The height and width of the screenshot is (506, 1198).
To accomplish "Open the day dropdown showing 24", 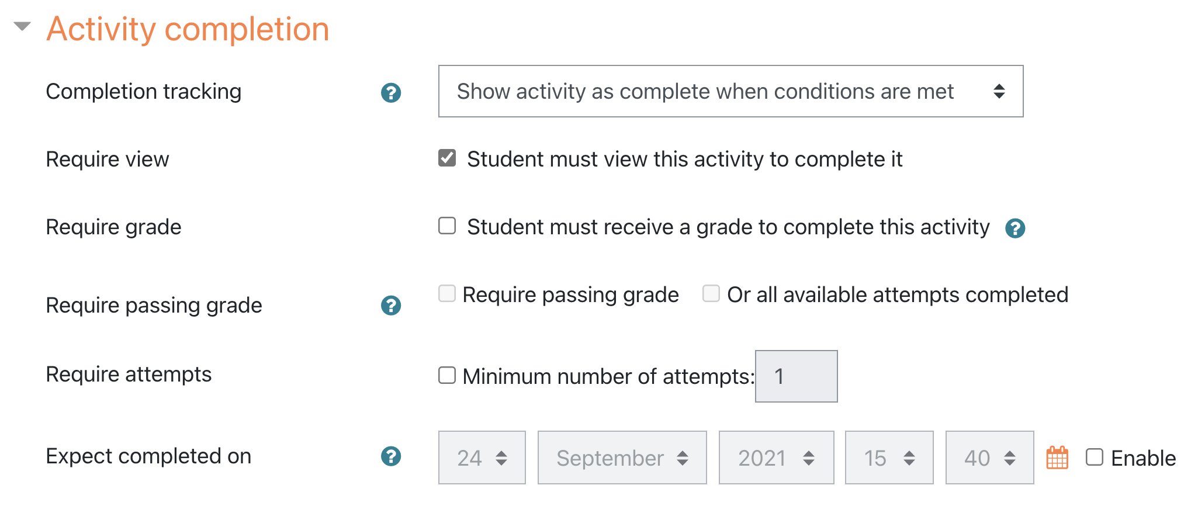I will click(482, 458).
